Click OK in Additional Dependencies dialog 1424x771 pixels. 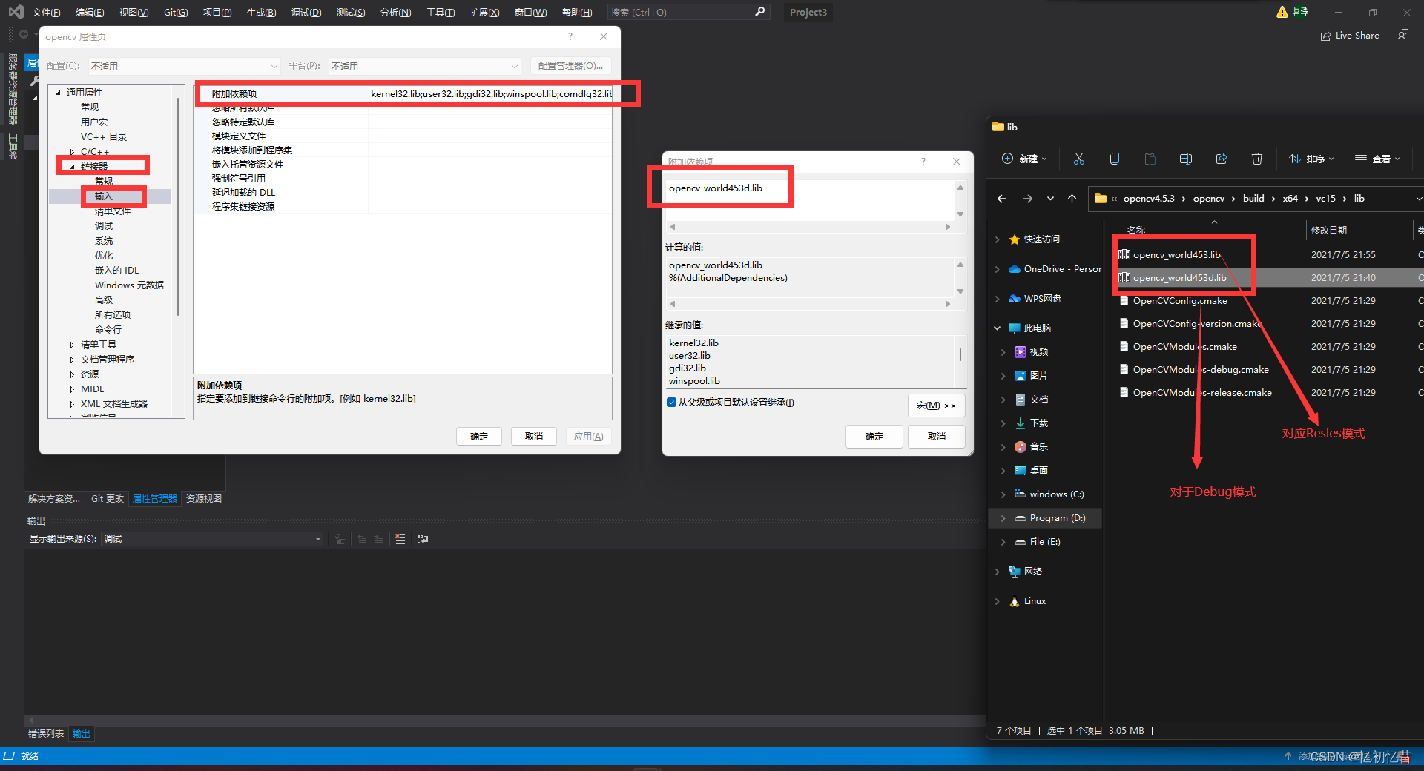click(874, 437)
